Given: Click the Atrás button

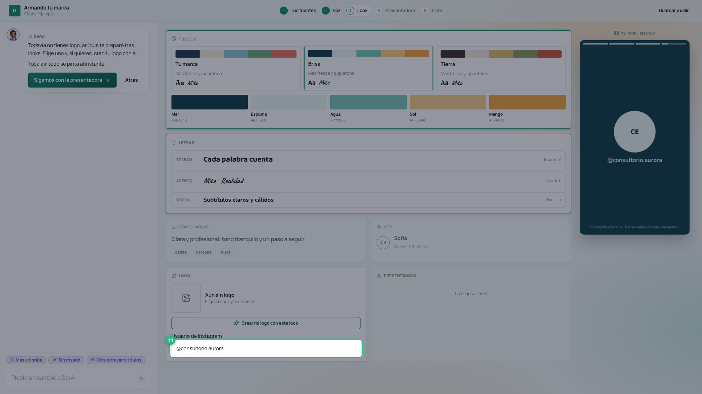Looking at the screenshot, I should tap(132, 80).
